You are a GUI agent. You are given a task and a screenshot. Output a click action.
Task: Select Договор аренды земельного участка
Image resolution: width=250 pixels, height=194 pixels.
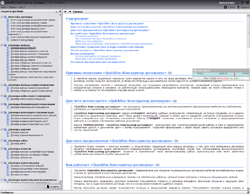pos(29,51)
